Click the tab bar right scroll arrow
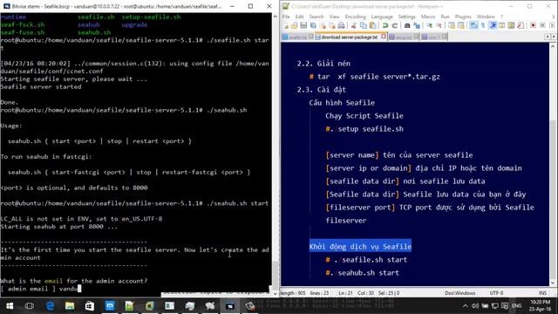Screen dimensions: 558x314 (554, 37)
